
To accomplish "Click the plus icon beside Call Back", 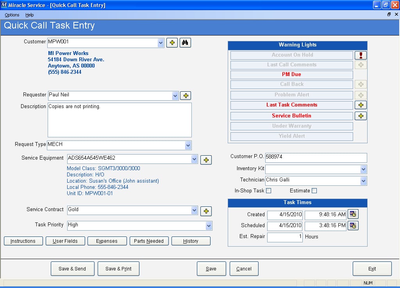I will pyautogui.click(x=361, y=84).
